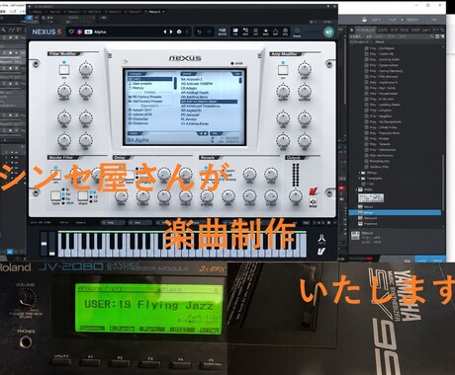455x375 pixels.
Task: Open the N5 Factory Presets folder
Action: 144,97
